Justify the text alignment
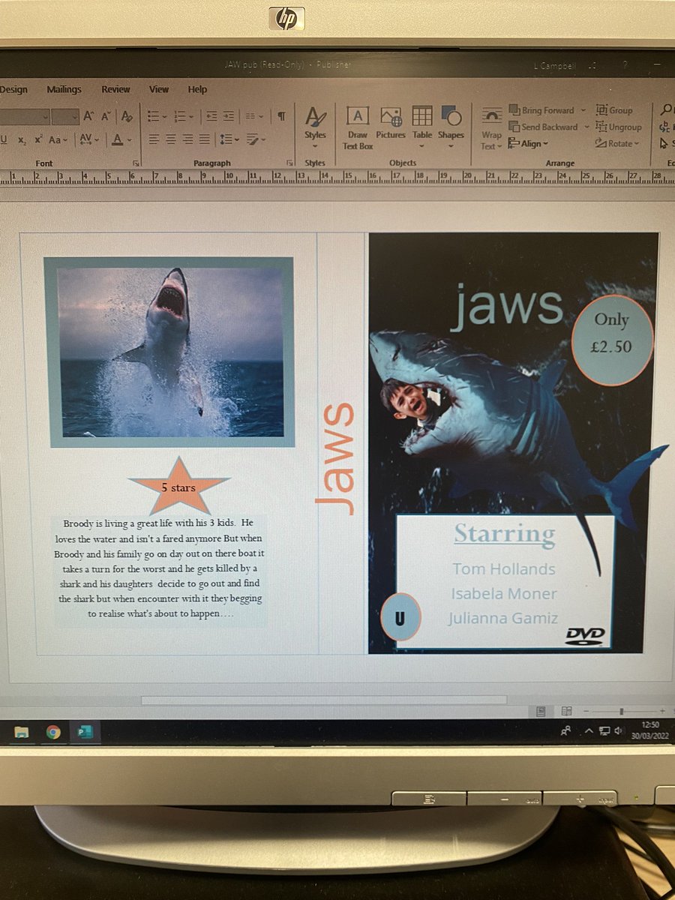Screen dimensions: 675x900 204,139
